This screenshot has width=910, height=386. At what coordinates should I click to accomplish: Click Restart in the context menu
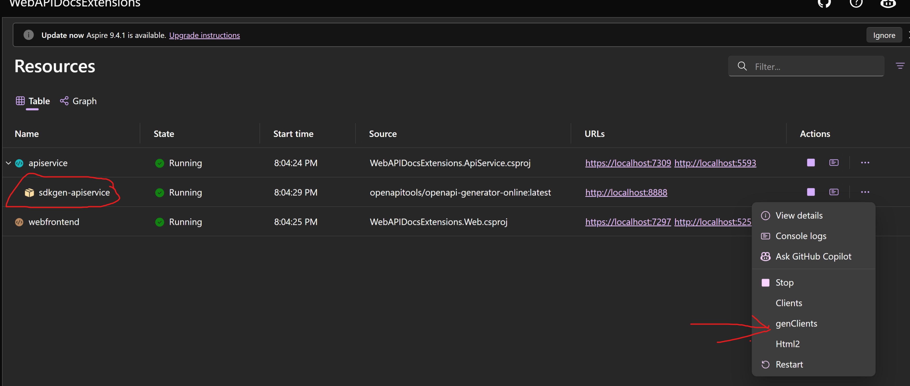tap(789, 364)
